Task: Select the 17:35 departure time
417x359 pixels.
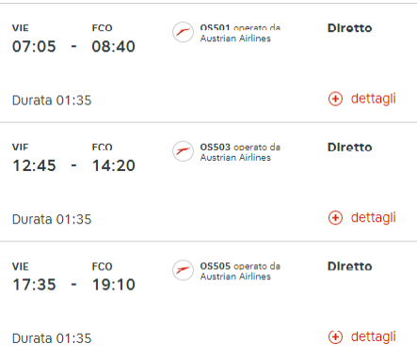Action: coord(34,285)
